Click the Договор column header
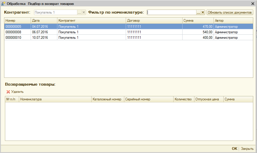The height and width of the screenshot is (153, 257). coord(154,21)
